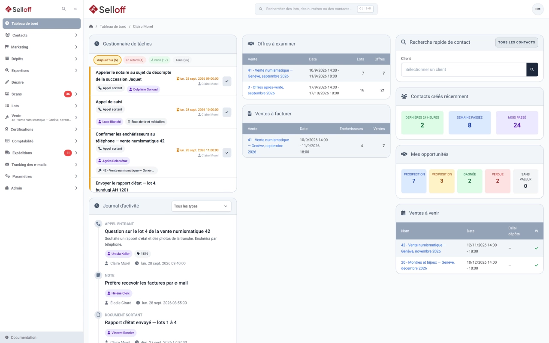The image size is (549, 343).
Task: Click the Comptabilité card icon in the sidebar
Action: point(7,141)
